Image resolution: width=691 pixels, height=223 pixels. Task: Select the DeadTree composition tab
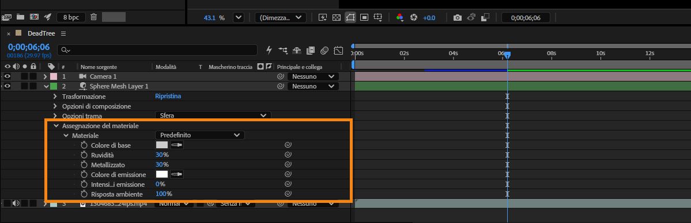coord(41,33)
